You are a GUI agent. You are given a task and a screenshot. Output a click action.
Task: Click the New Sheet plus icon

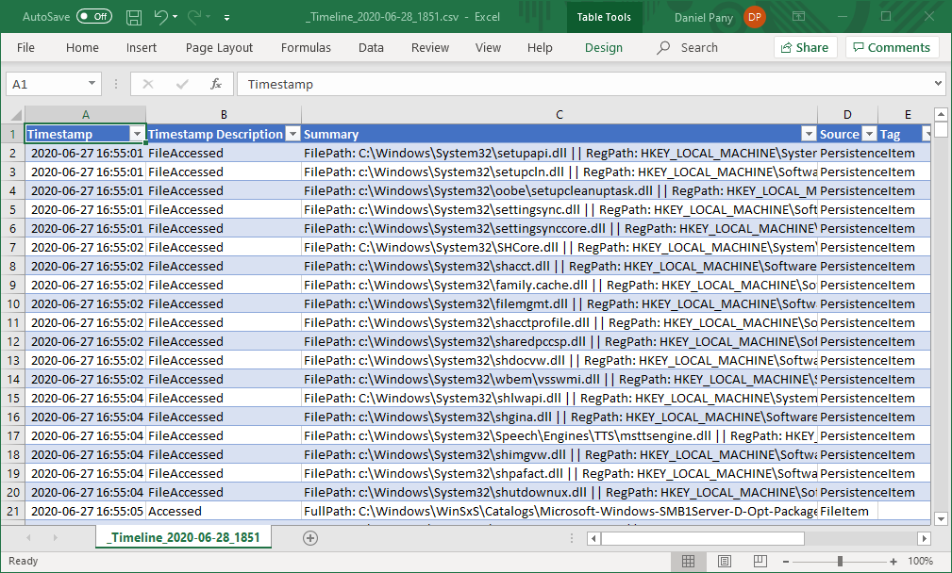coord(310,538)
